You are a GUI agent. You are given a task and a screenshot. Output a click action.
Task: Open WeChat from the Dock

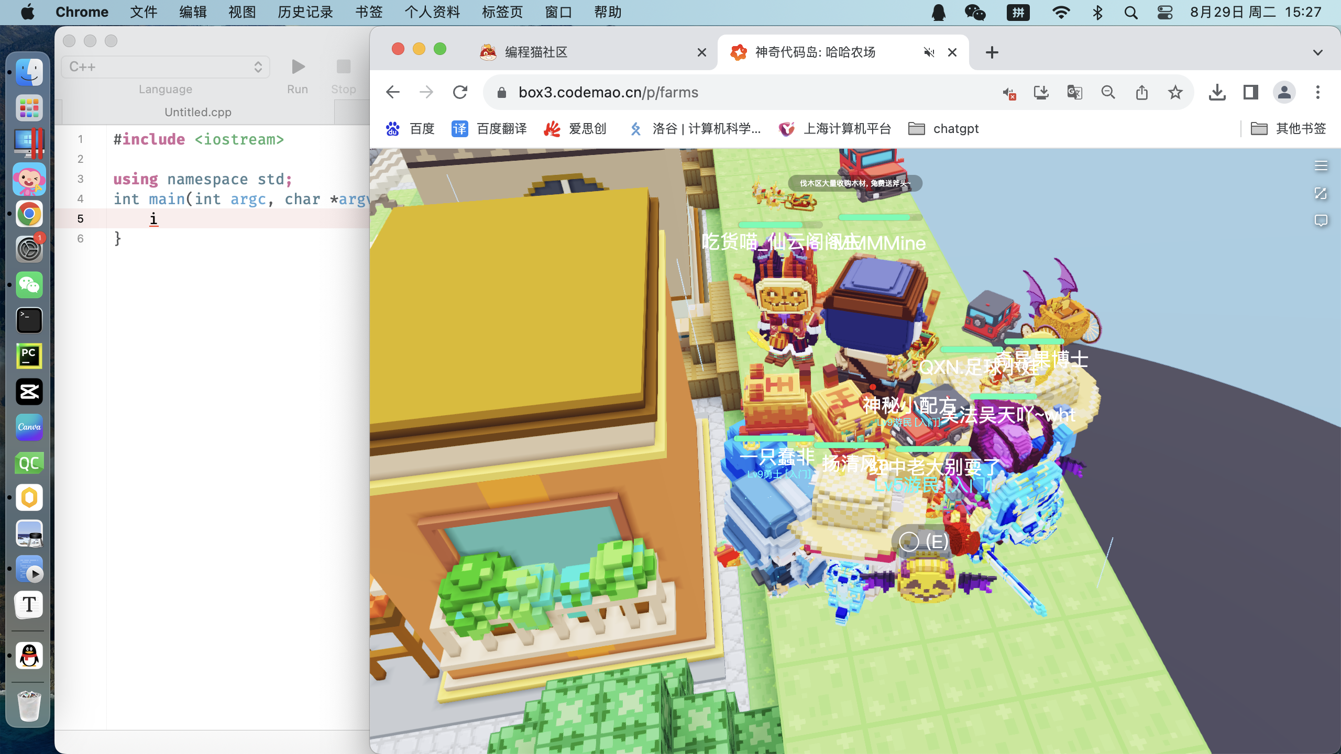point(29,285)
